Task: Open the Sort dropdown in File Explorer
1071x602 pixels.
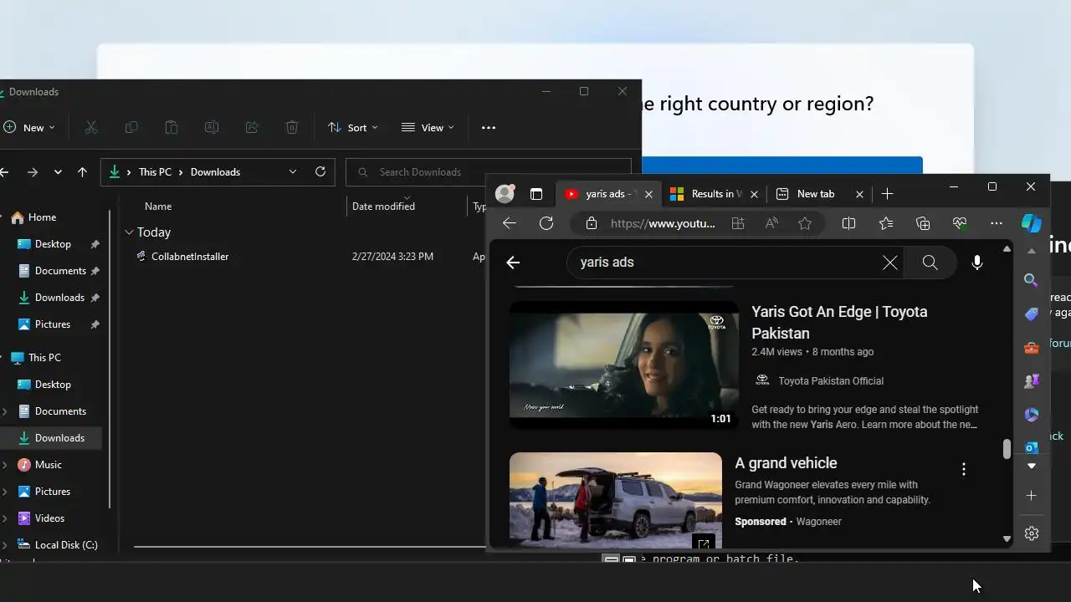Action: point(353,127)
